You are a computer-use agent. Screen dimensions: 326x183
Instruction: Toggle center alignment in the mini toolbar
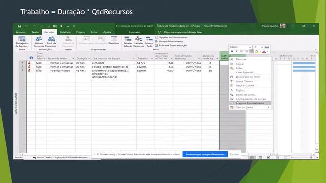[247, 51]
